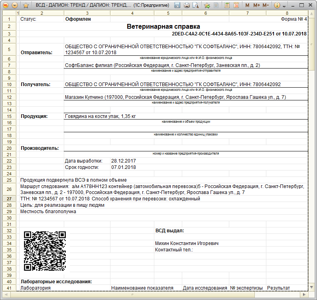Expand the dropdown arrow next to info
The width and height of the screenshot is (317, 300).
[x=284, y=6]
